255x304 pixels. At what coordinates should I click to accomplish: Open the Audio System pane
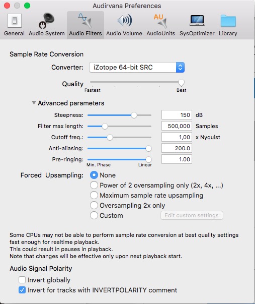pos(47,25)
